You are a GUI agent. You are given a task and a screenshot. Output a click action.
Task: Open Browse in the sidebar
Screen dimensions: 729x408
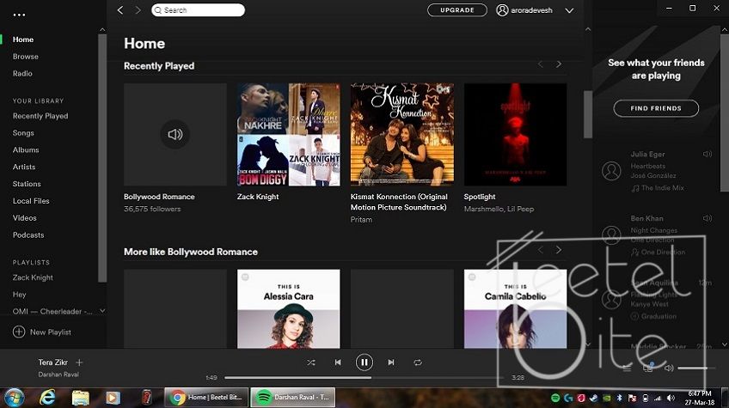click(26, 57)
